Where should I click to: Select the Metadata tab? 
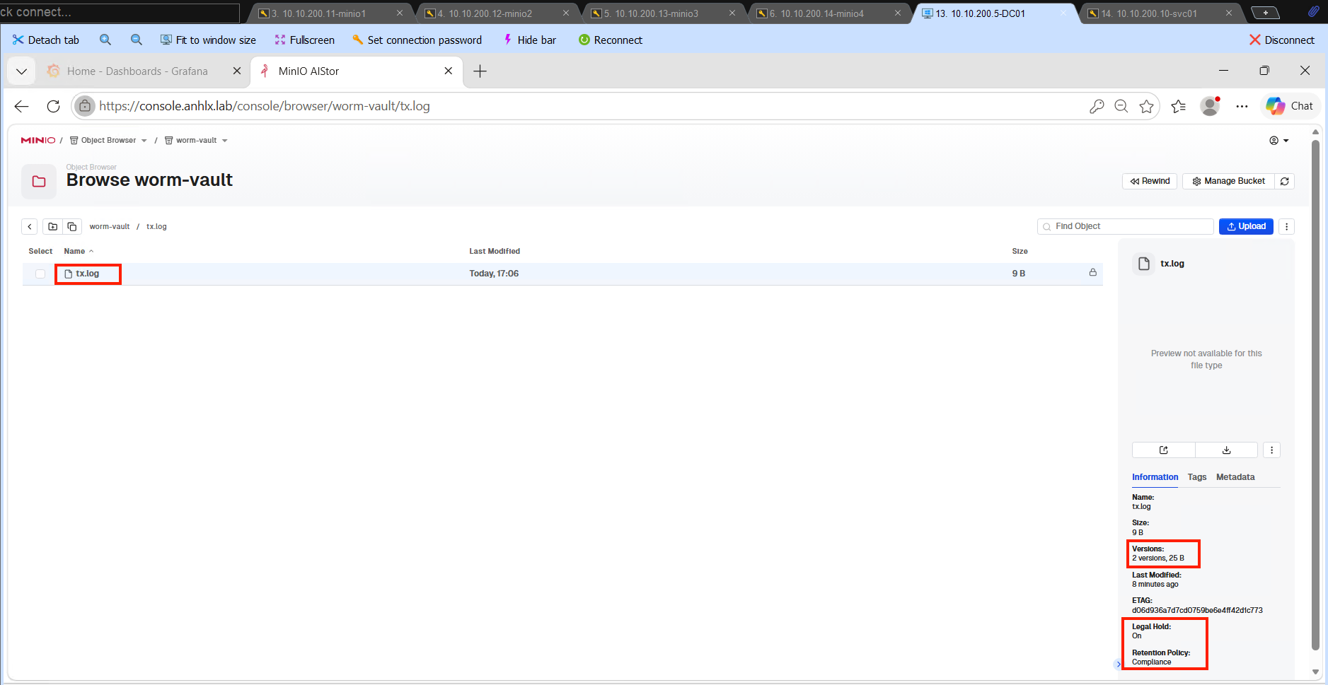pos(1235,477)
